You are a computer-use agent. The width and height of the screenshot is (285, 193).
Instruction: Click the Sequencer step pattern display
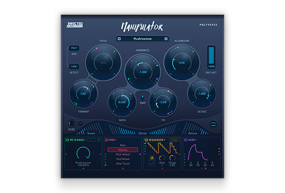[x=162, y=148]
